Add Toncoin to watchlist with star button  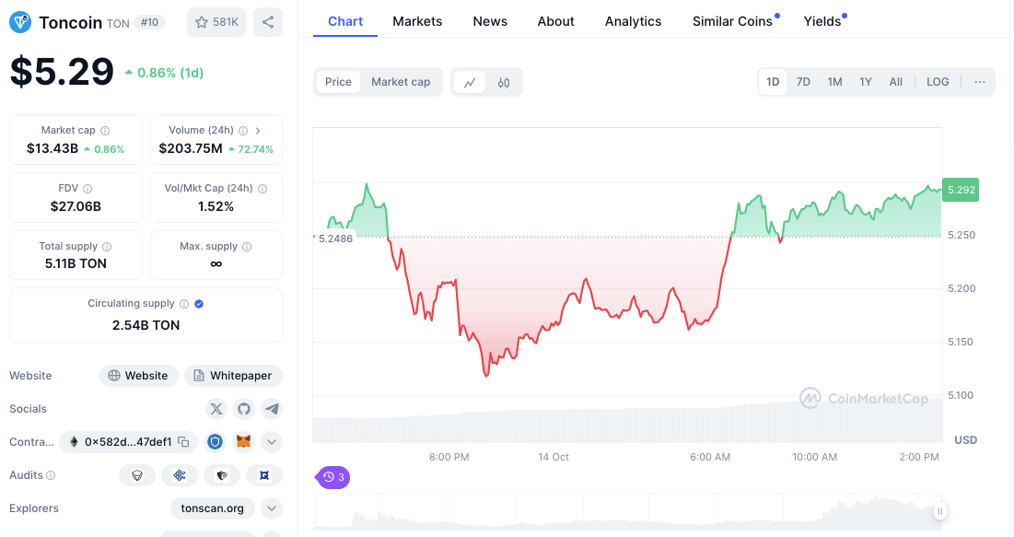point(216,22)
